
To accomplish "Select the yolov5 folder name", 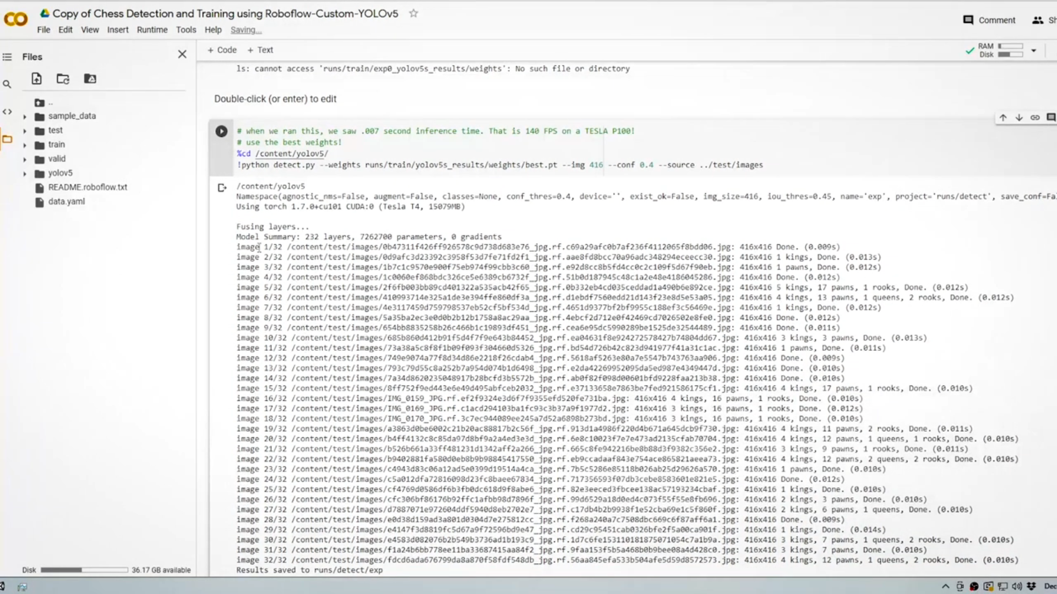I will point(60,173).
